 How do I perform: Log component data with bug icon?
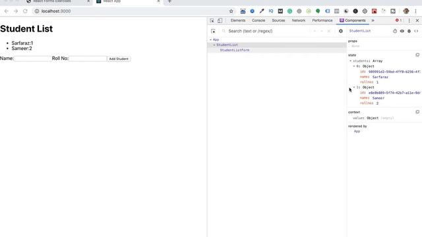(409, 31)
